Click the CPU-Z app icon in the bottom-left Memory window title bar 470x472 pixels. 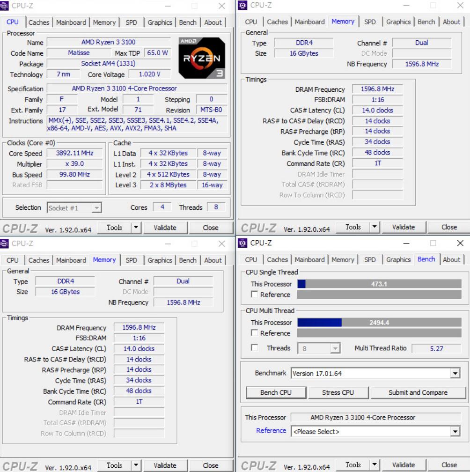[x=4, y=243]
